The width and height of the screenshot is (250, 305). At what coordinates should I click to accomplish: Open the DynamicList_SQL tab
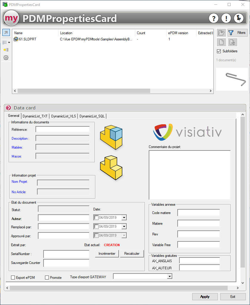pyautogui.click(x=92, y=116)
